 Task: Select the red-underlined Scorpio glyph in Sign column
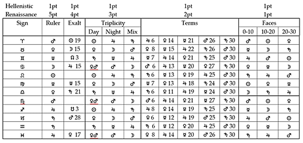pyautogui.click(x=22, y=101)
